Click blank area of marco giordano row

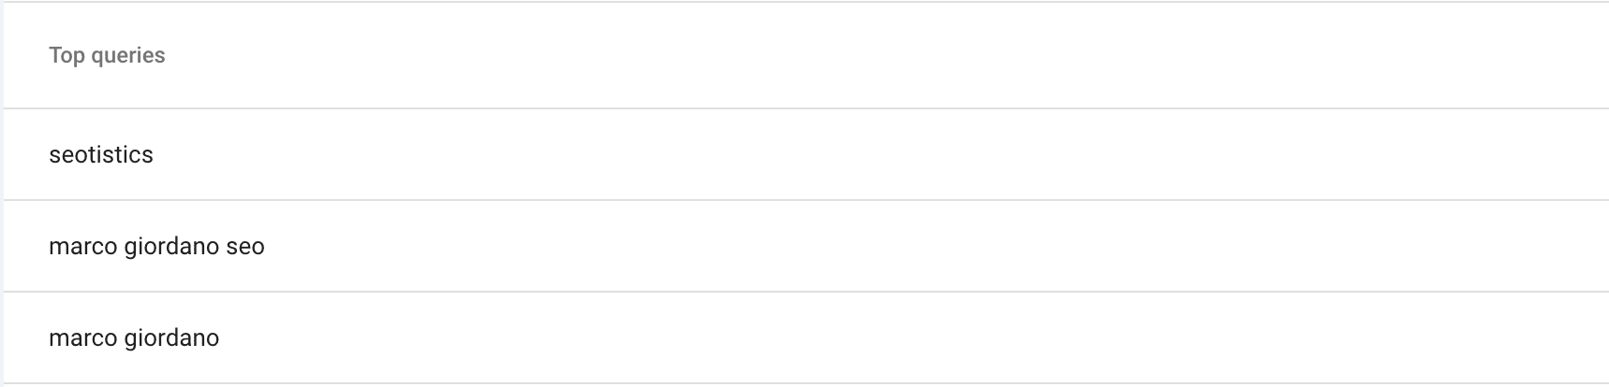918,337
